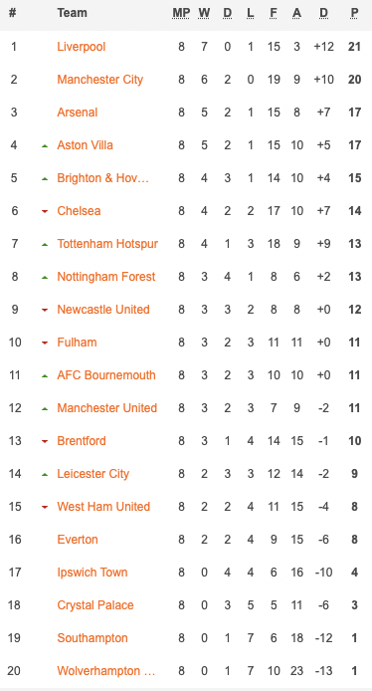The height and width of the screenshot is (691, 372).
Task: Open the Manchester City team page
Action: pos(99,80)
